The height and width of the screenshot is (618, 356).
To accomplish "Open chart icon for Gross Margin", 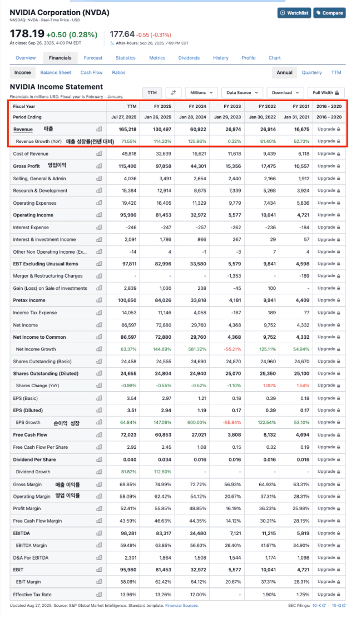I will [99, 484].
